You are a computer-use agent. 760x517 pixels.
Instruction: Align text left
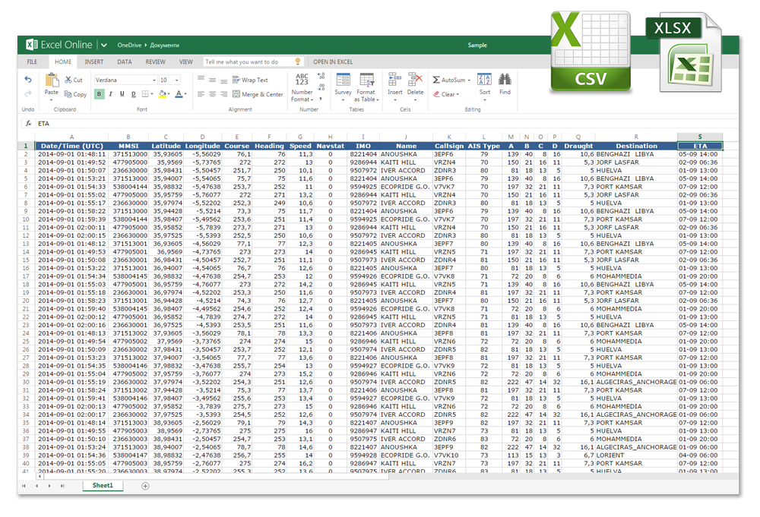[x=201, y=94]
